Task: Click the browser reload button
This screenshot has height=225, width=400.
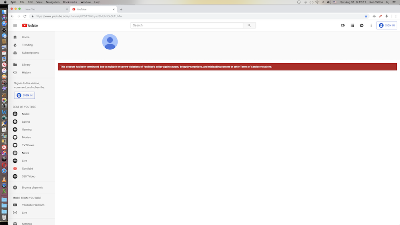Action: (25, 16)
